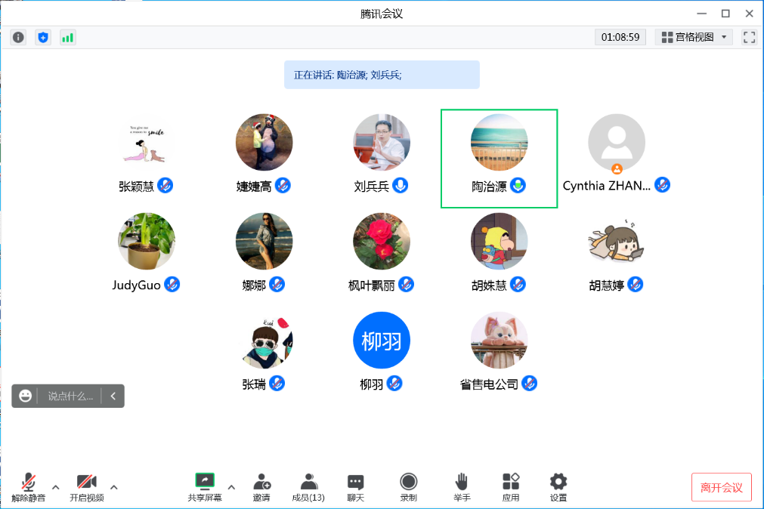Open the 聊天 chat panel
The image size is (764, 509).
coord(356,487)
